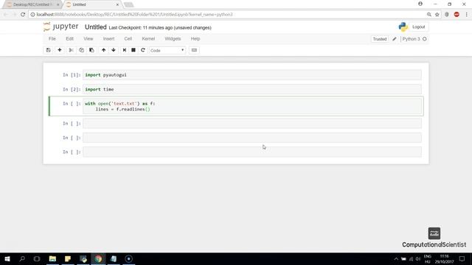Open the Edit menu

69,39
